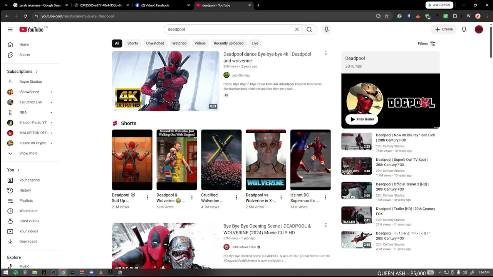
Task: Open Your channel in the sidebar
Action: point(30,180)
